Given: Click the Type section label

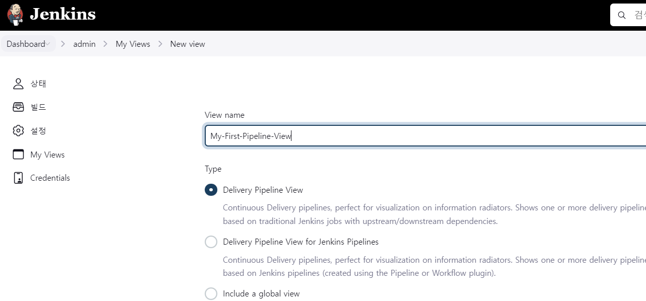Looking at the screenshot, I should coord(213,169).
